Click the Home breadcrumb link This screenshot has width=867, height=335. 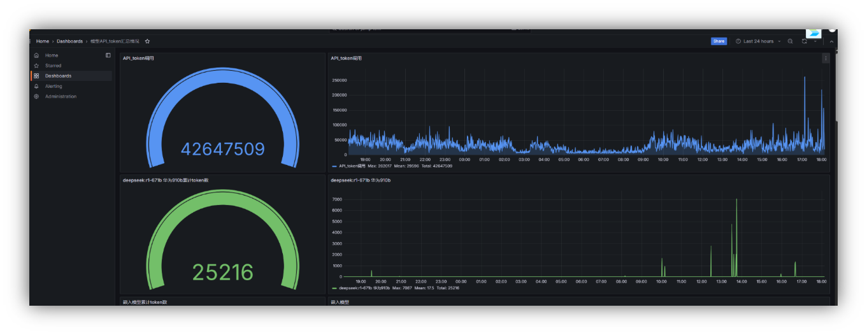(42, 41)
